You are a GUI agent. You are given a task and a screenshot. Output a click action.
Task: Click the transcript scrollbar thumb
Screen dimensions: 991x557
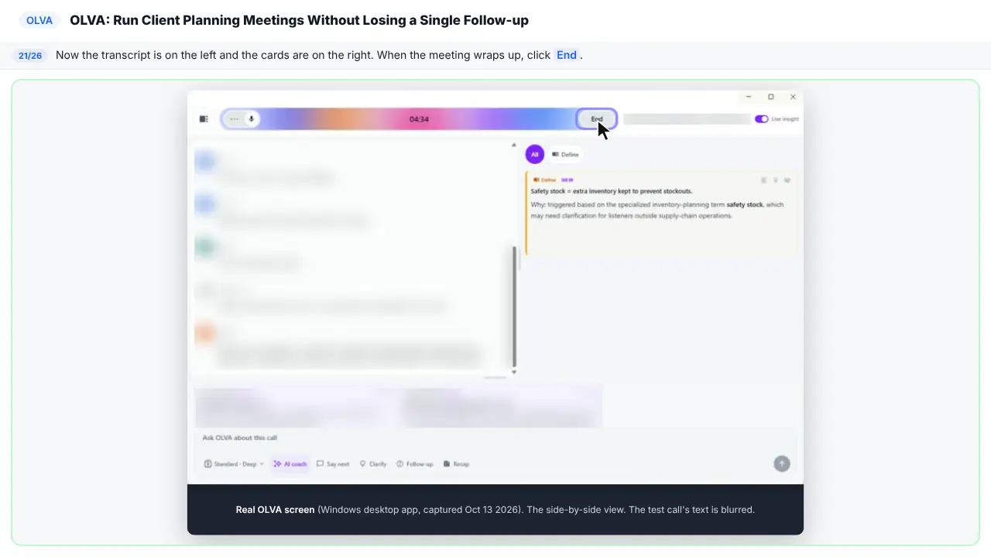click(514, 306)
